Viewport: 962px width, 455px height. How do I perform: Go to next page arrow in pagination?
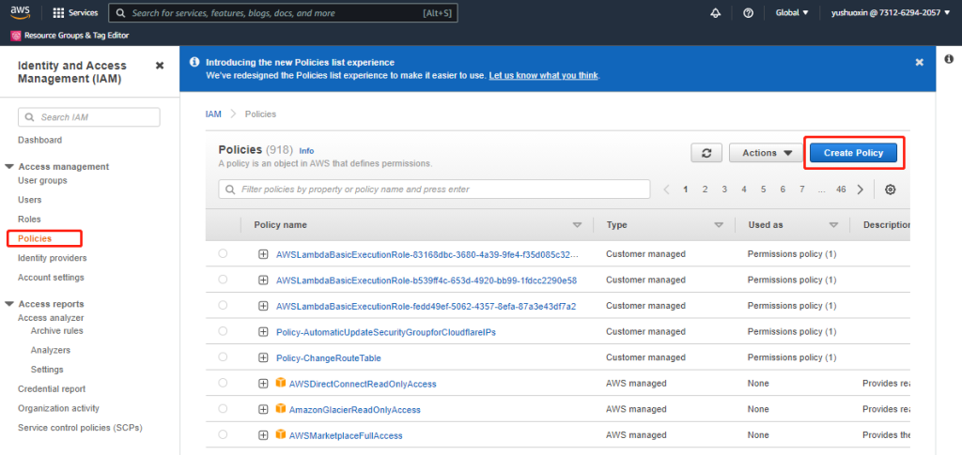(x=861, y=190)
